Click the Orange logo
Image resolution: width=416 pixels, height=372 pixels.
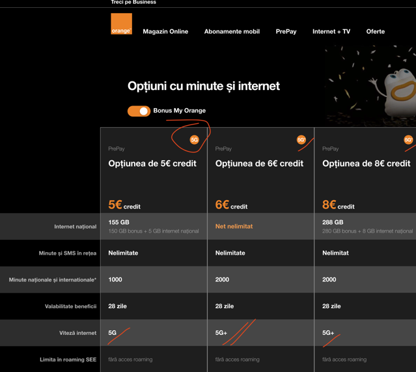[121, 23]
